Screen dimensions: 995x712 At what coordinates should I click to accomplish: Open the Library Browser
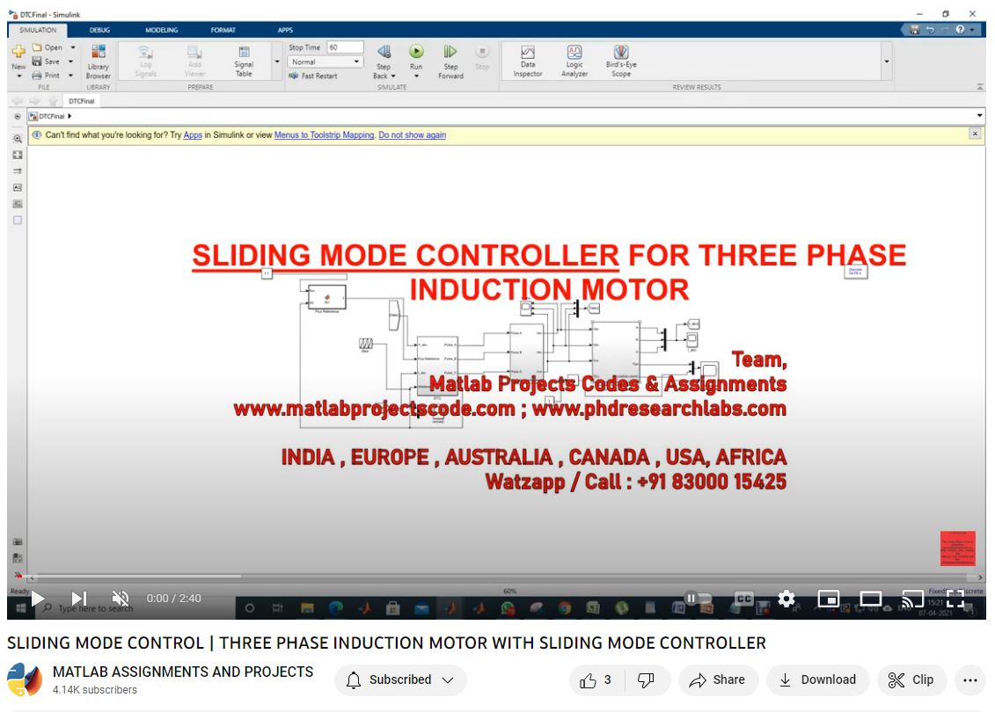pos(99,60)
